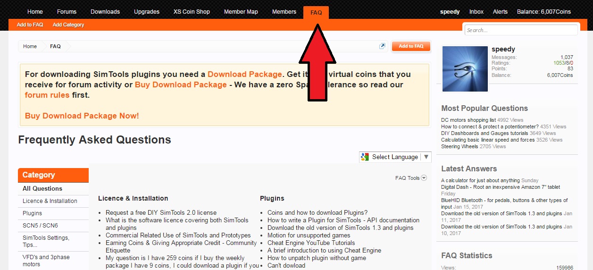Screen dimensions: 593x270
Task: Open the speedy account menu
Action: click(450, 12)
